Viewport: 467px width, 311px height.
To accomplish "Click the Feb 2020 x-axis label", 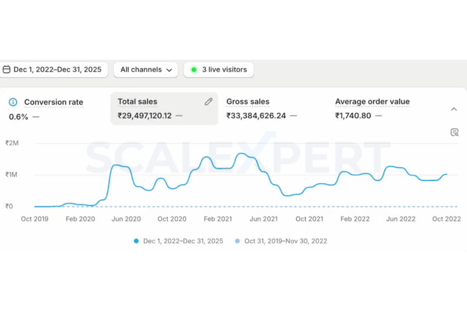I will (x=81, y=219).
